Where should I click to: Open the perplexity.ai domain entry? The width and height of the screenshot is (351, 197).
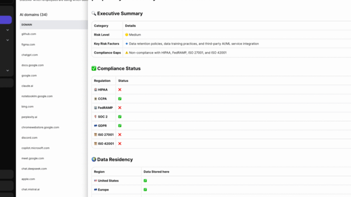tap(29, 117)
